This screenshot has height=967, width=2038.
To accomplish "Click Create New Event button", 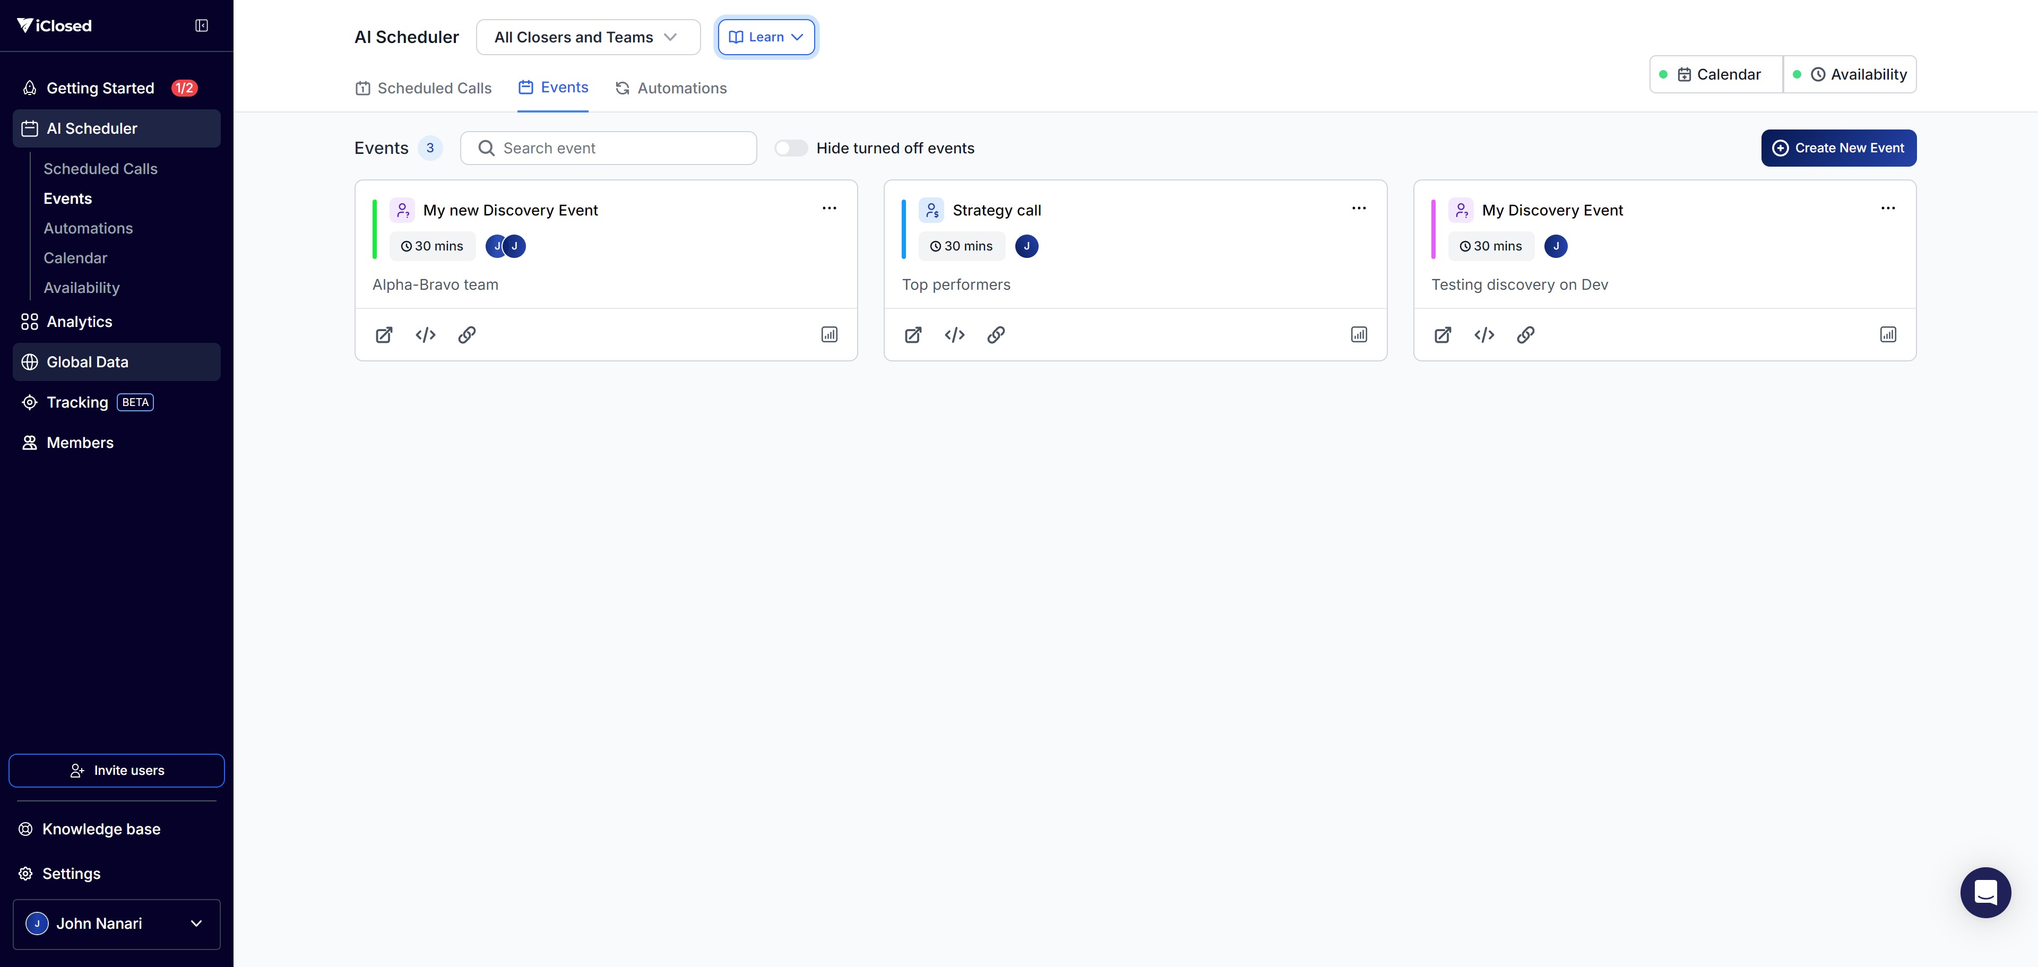I will [1838, 148].
